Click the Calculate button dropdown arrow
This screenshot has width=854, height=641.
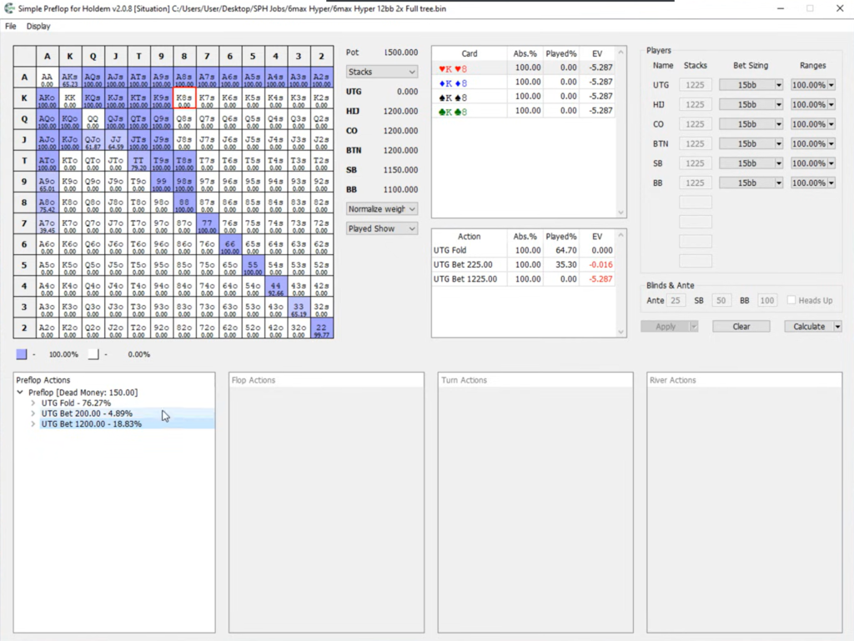click(x=837, y=327)
